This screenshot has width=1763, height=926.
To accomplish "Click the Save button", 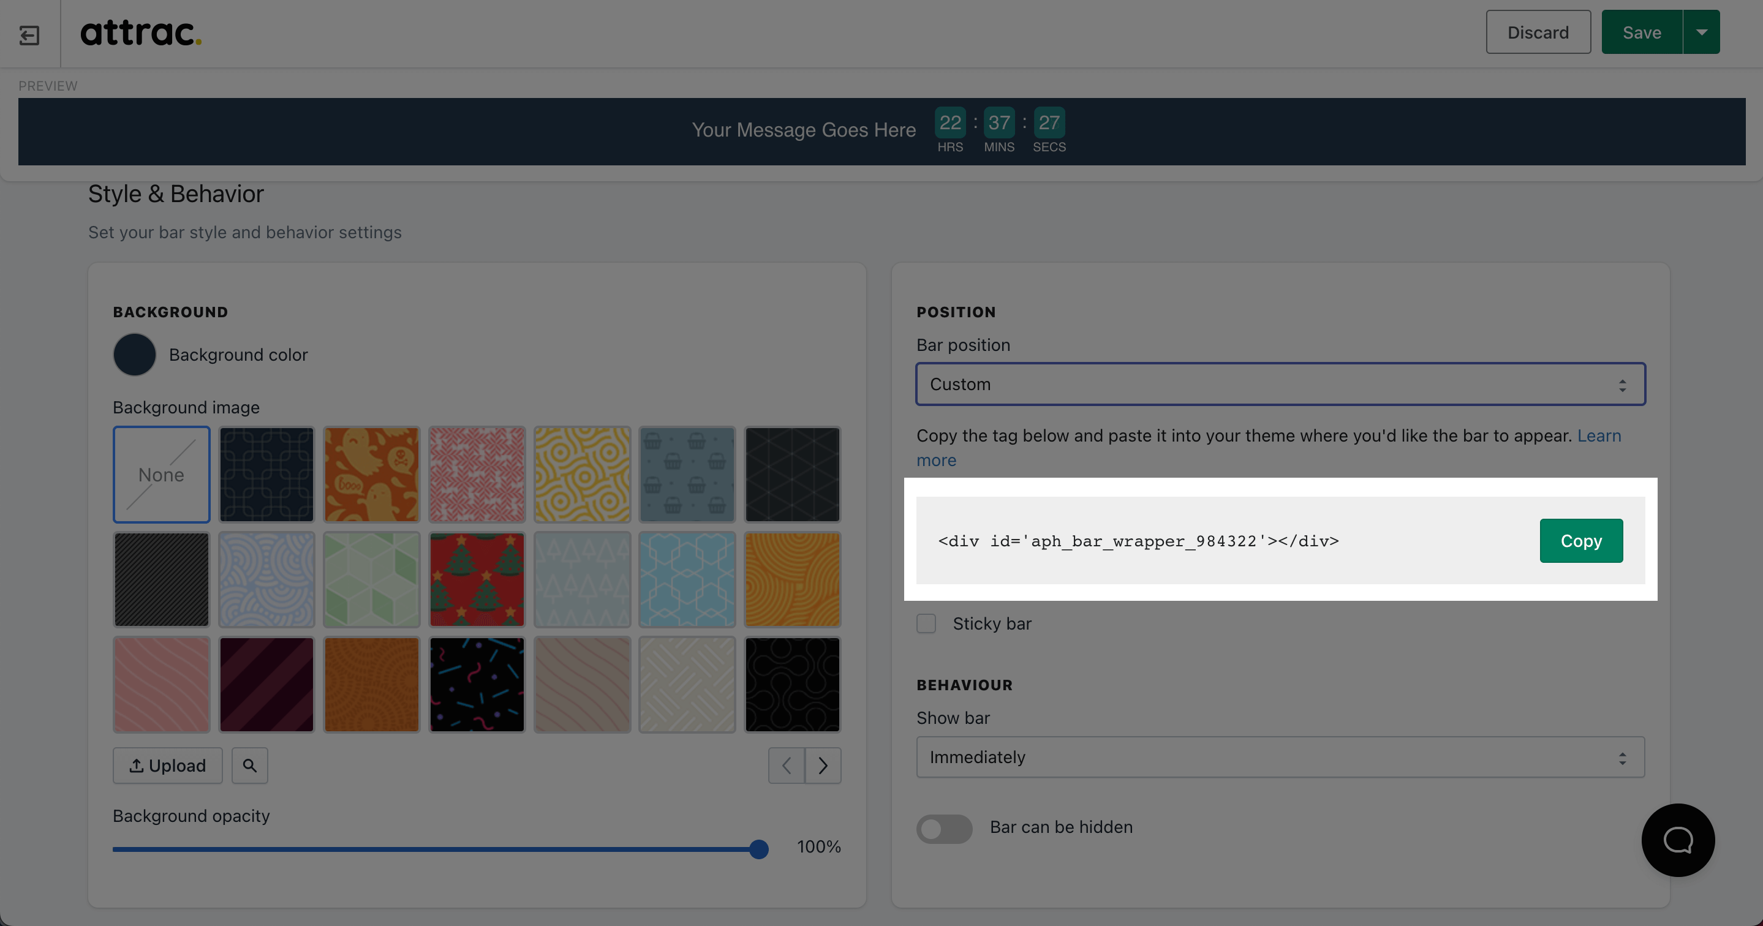I will 1641,32.
